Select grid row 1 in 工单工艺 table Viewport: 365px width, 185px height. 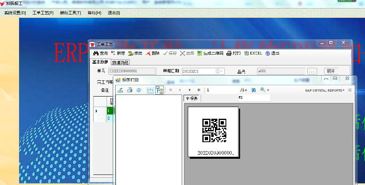(x=110, y=111)
